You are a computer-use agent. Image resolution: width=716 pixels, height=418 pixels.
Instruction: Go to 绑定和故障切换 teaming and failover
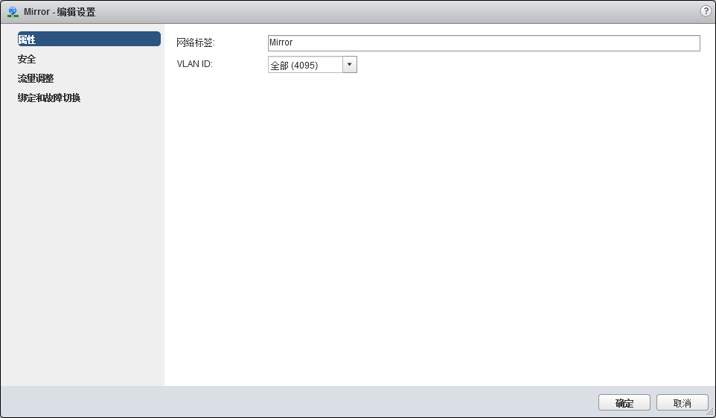coord(49,98)
